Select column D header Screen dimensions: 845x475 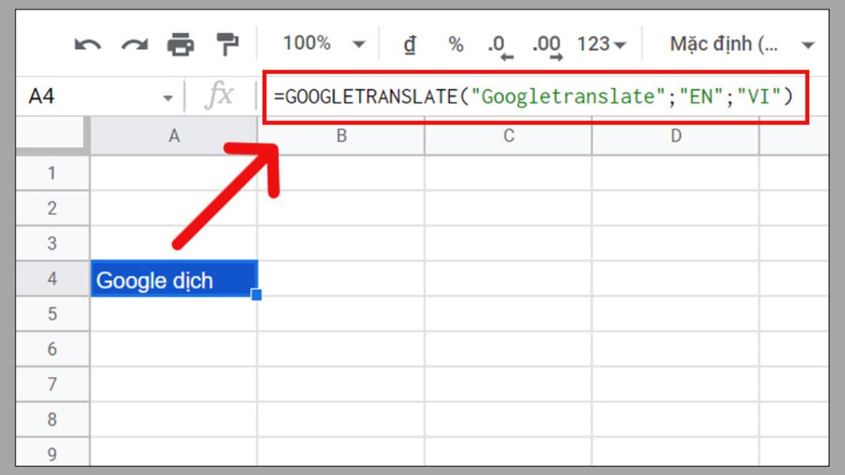pos(675,135)
